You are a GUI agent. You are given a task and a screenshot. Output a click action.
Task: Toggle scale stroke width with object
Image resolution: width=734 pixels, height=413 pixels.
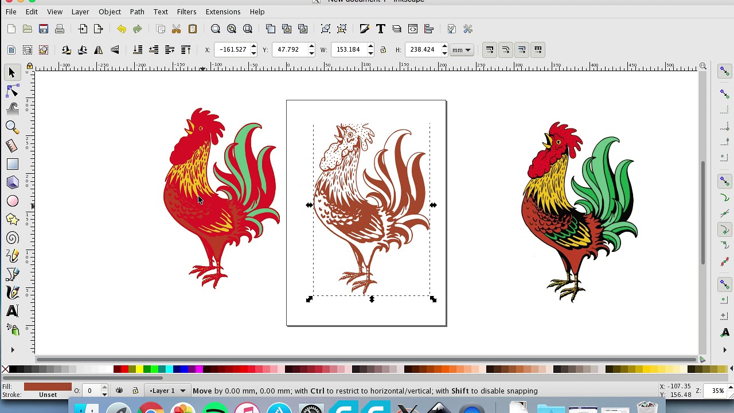point(489,50)
